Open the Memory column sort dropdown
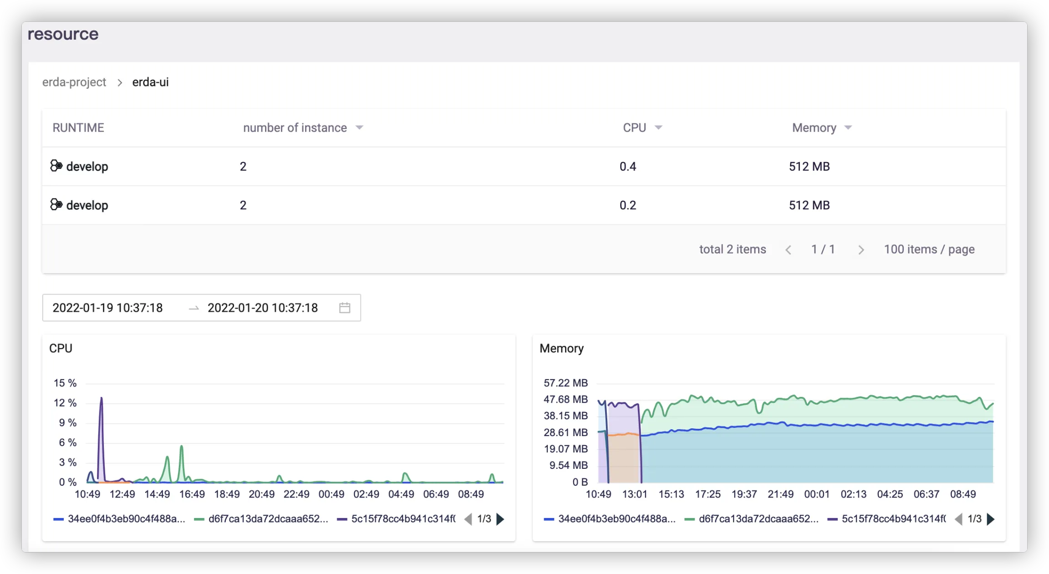Screen dimensions: 1049x574 (848, 127)
